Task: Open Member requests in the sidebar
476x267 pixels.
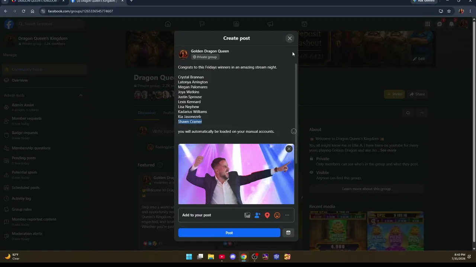Action: coord(44,121)
